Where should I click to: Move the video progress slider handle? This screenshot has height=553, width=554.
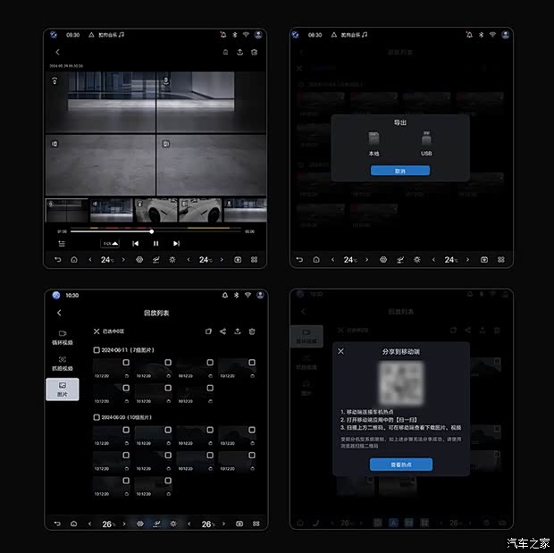click(152, 231)
